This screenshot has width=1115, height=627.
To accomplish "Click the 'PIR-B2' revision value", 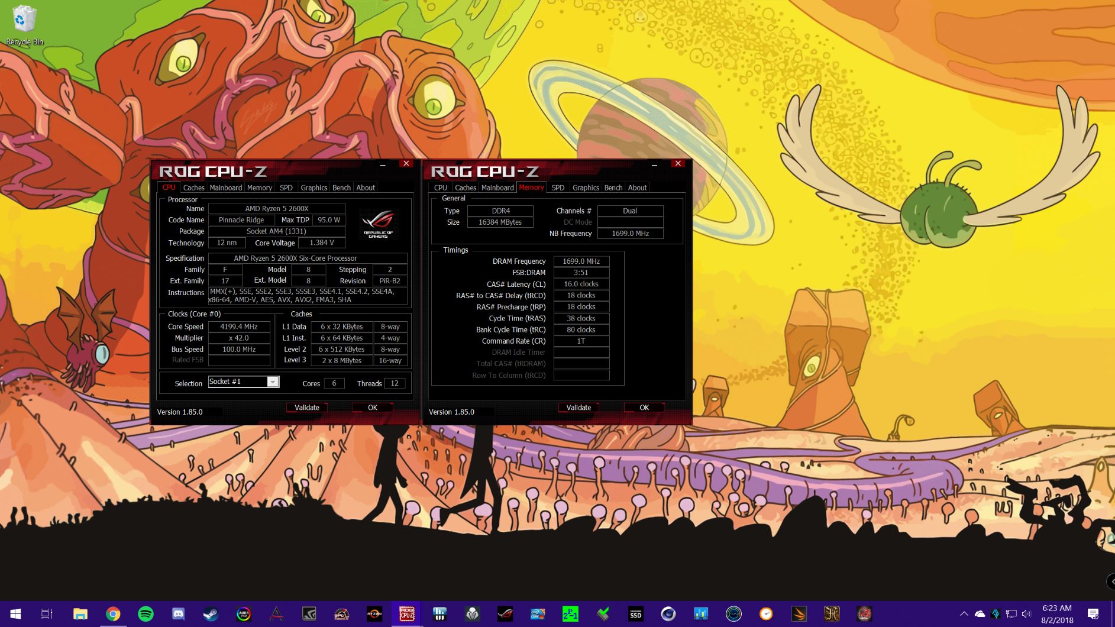I will pos(390,281).
